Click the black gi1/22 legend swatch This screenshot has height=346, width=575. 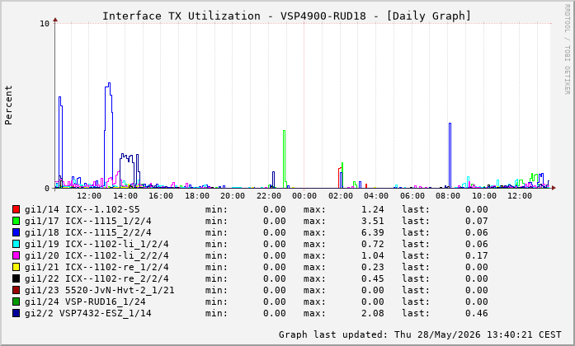(16, 278)
